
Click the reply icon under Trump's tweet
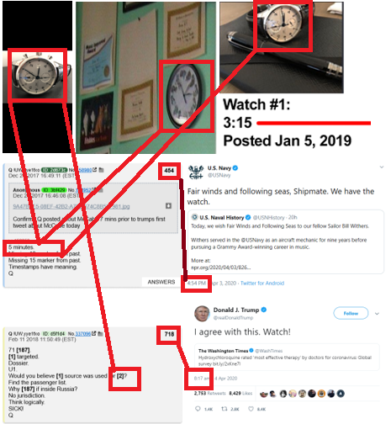pos(198,409)
